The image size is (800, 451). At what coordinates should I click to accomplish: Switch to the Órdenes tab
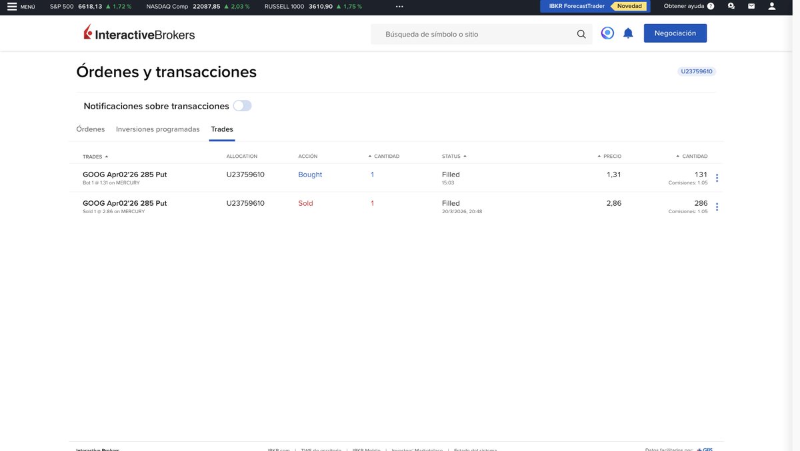click(x=91, y=129)
